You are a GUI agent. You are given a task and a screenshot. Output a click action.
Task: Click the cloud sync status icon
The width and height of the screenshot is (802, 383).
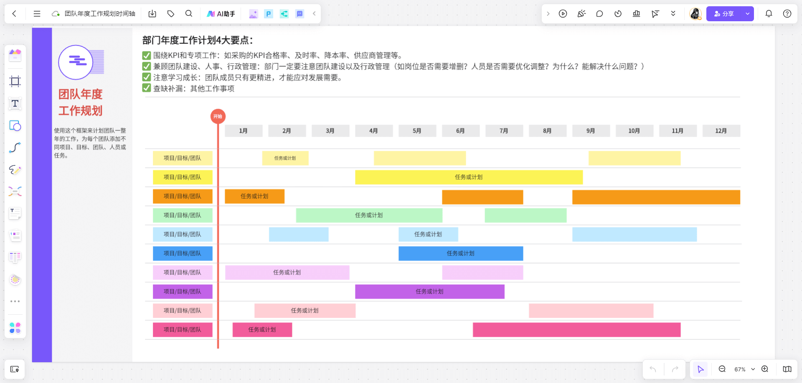(x=56, y=14)
